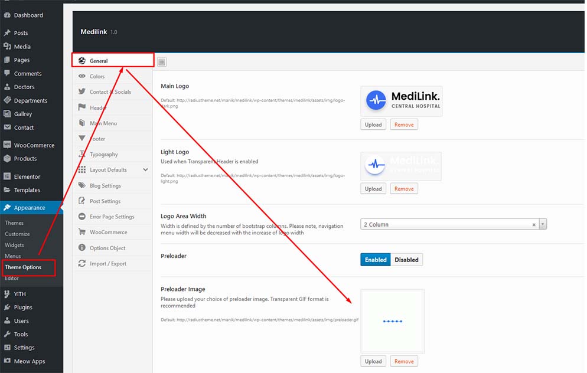
Task: Open the Error Page Settings section
Action: pos(113,217)
